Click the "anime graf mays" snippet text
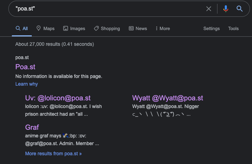Screen dimensions: 252x164 click(43, 136)
